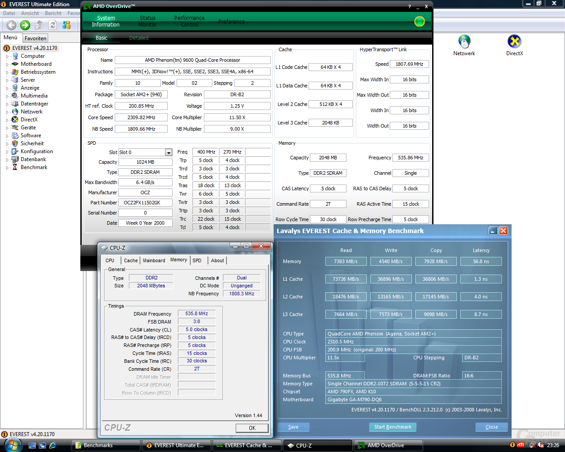Click the Datenbank icon in EVEREST tree

pos(15,159)
